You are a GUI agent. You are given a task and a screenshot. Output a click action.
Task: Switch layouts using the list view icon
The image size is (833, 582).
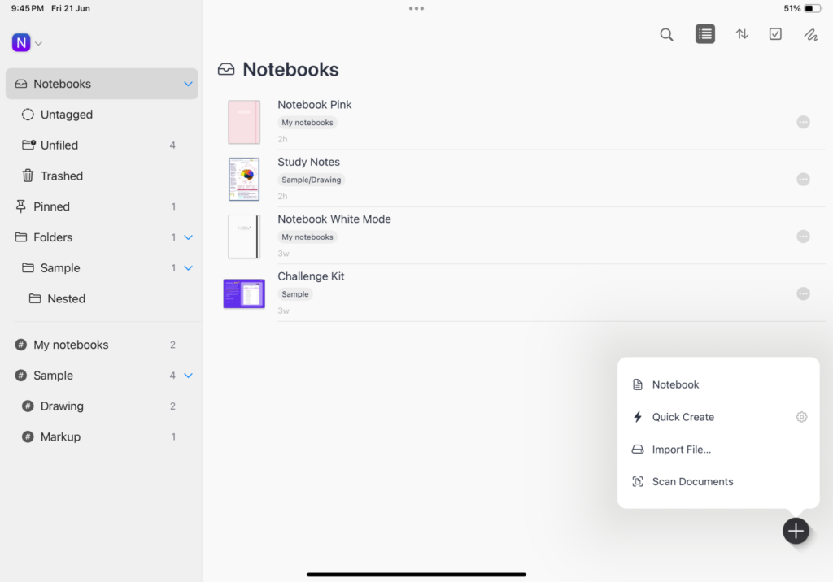pos(704,34)
